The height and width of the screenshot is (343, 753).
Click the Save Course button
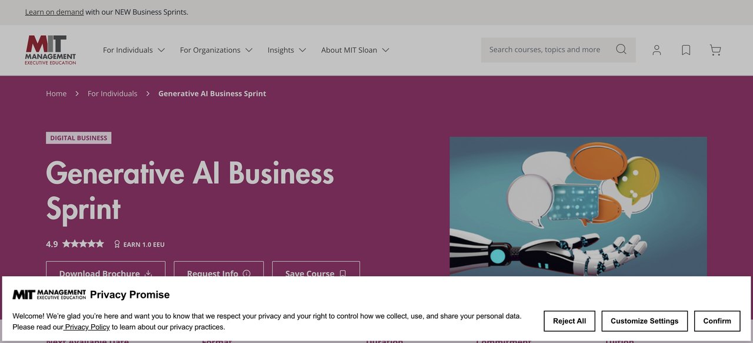[316, 270]
